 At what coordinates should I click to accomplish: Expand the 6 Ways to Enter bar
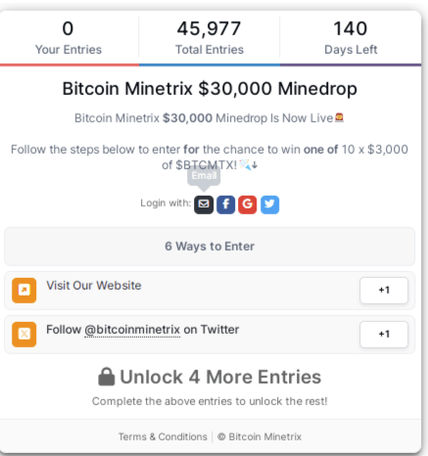coord(210,247)
